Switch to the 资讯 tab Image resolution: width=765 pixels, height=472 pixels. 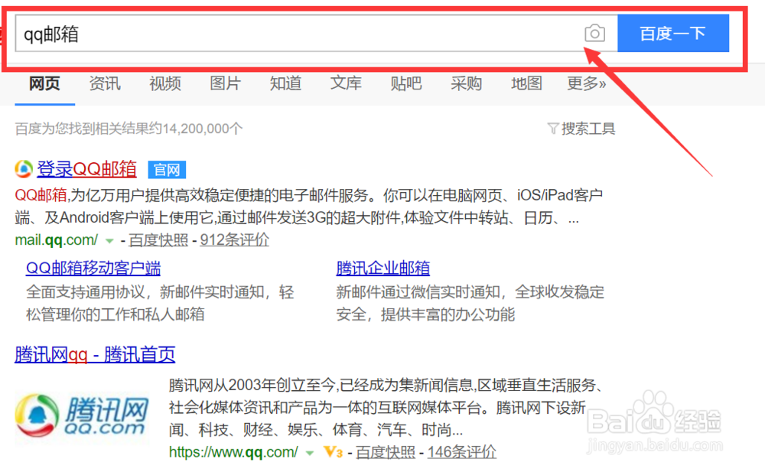click(105, 83)
